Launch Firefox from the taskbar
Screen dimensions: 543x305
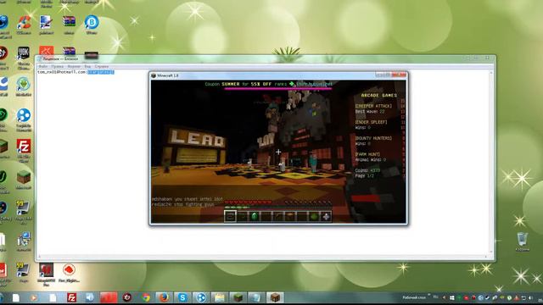pos(164,297)
